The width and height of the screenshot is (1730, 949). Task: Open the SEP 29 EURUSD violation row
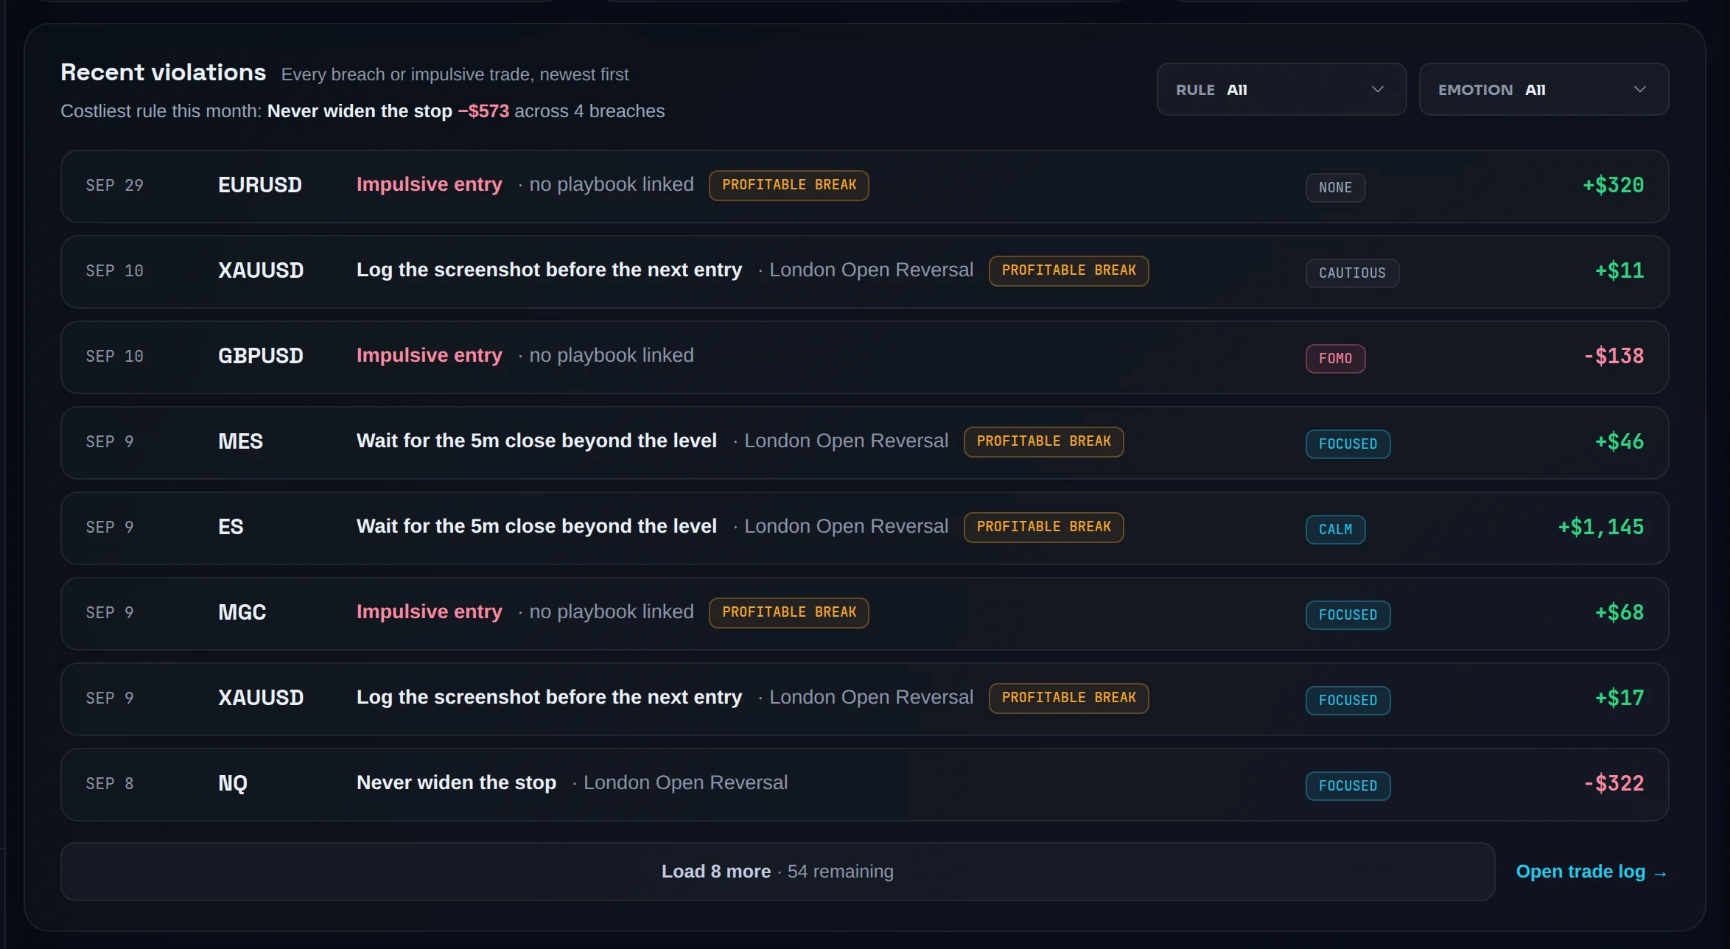pyautogui.click(x=864, y=186)
